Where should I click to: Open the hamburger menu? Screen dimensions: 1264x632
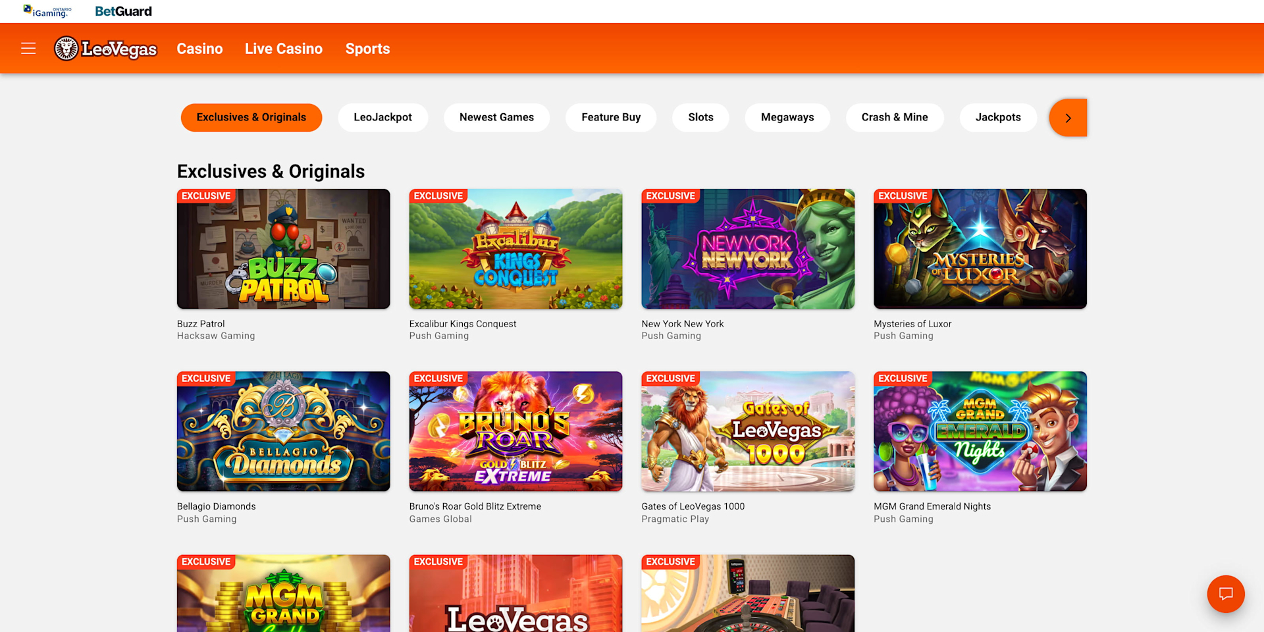point(28,49)
